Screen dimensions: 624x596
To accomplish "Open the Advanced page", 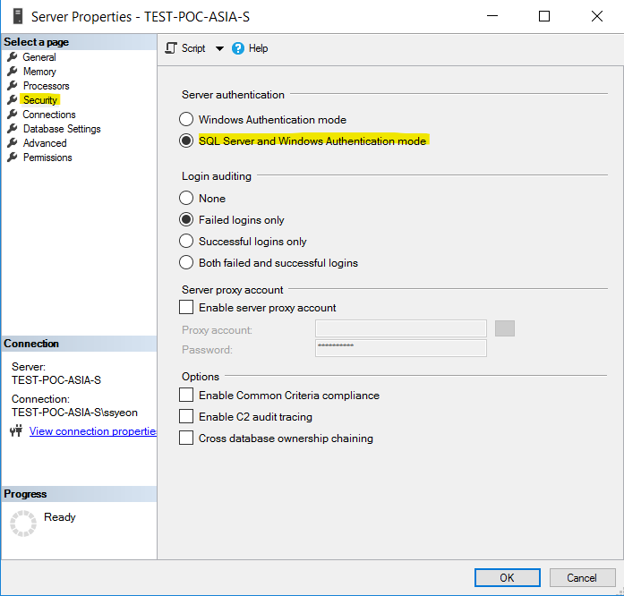I will tap(45, 143).
